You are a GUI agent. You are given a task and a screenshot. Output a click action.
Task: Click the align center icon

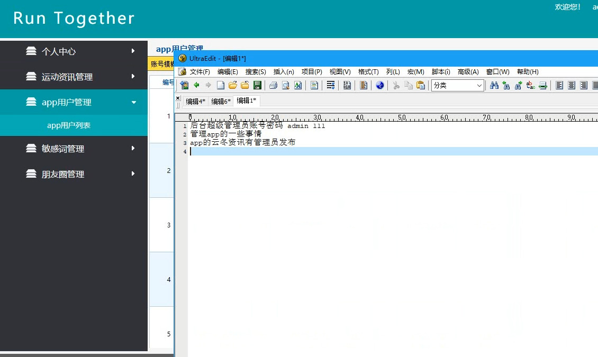[572, 85]
